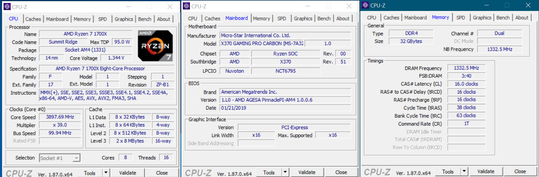Click the memory Size value 32 GBytes
This screenshot has height=177, width=539.
[x=411, y=41]
